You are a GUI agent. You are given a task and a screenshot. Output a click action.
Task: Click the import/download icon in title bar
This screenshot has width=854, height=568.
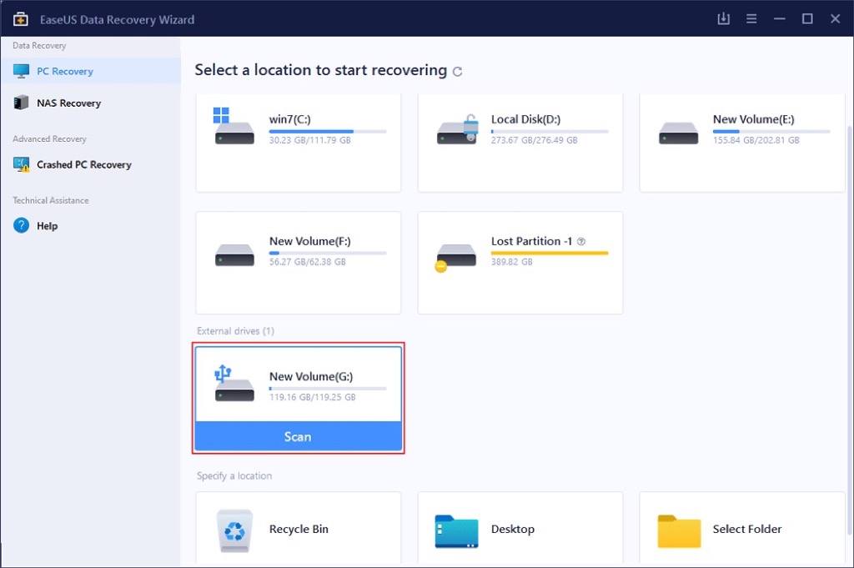[723, 18]
